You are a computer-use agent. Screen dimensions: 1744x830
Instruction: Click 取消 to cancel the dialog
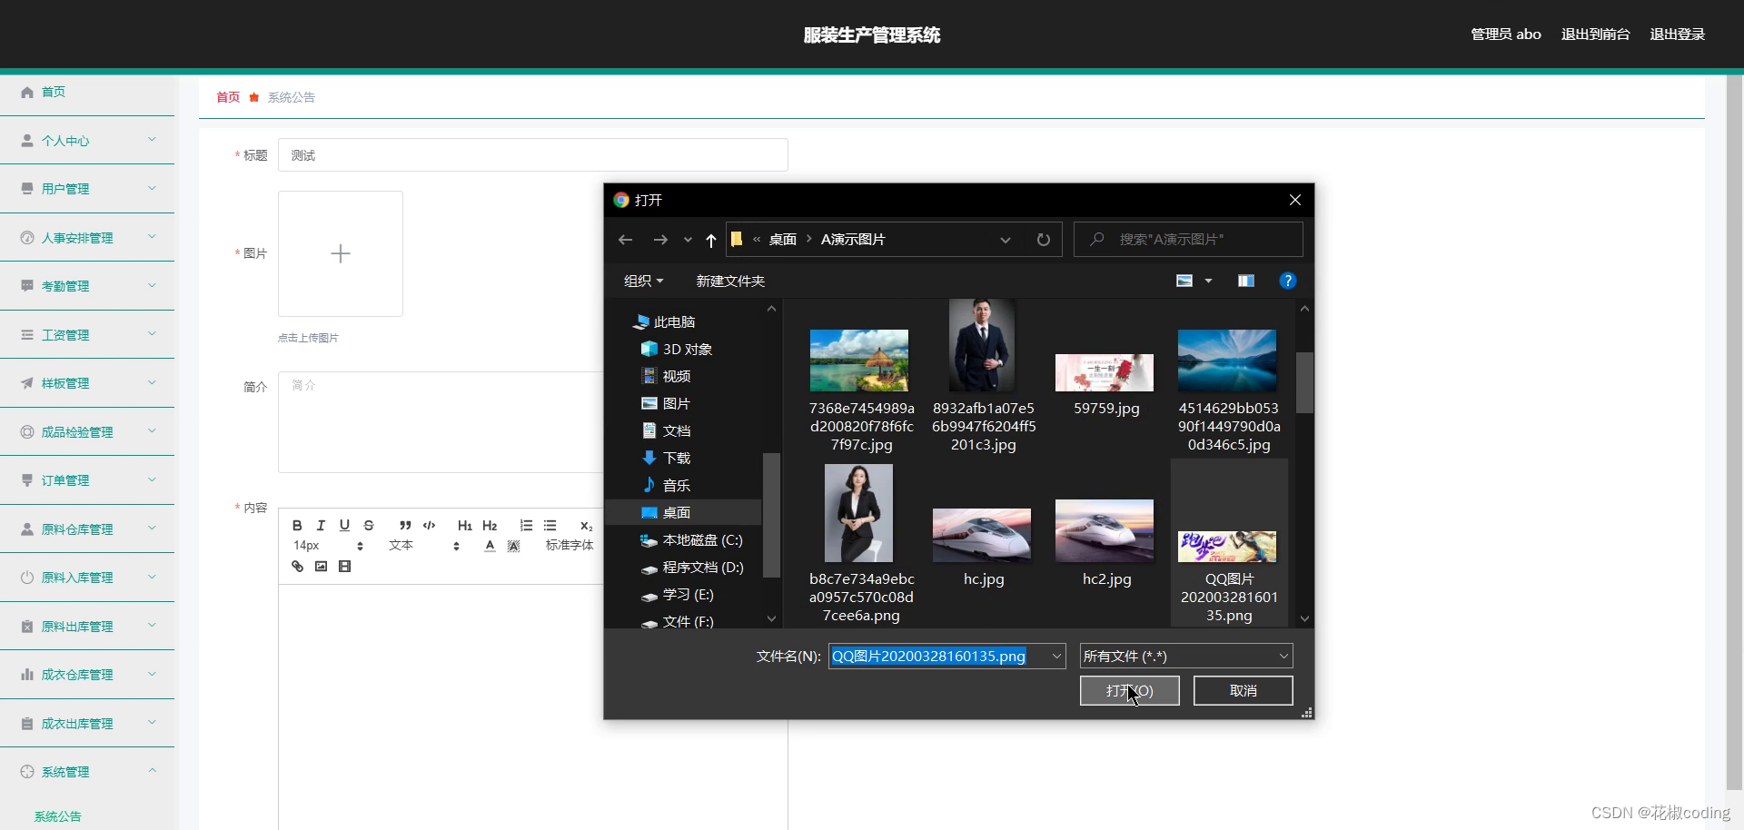pyautogui.click(x=1243, y=690)
